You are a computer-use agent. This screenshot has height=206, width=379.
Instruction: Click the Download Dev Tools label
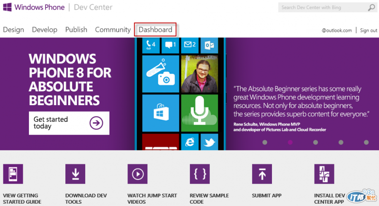86,198
